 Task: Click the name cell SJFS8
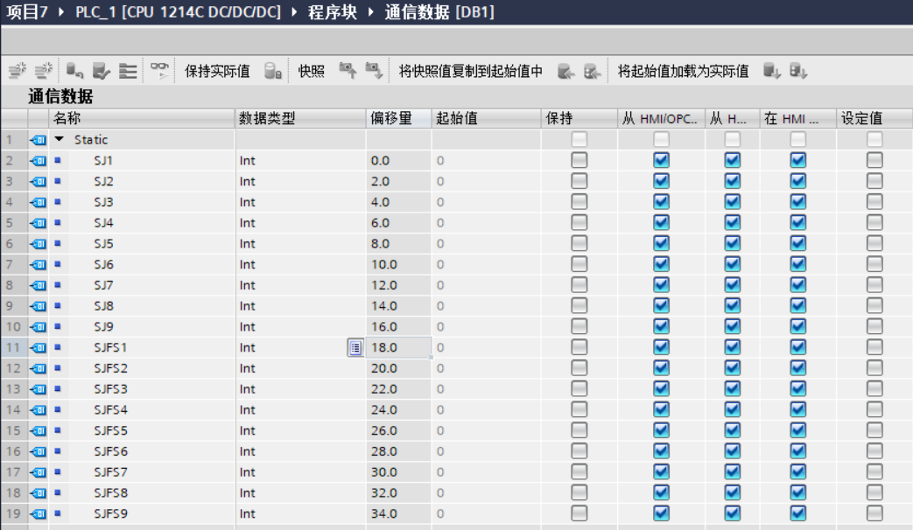[142, 493]
